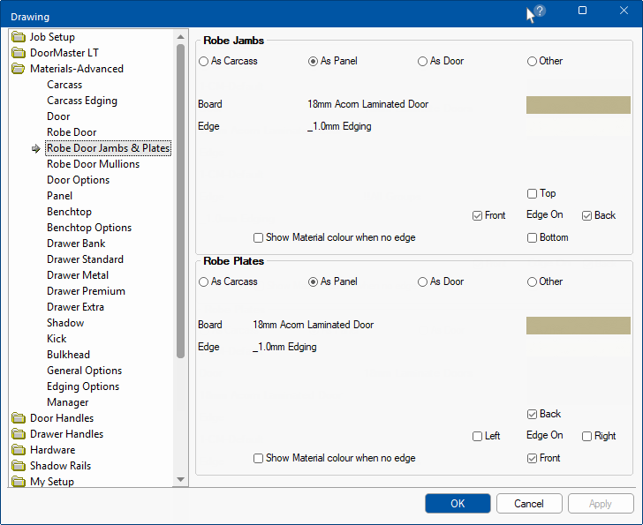Go to the Door materials page
Viewport: 643px width, 525px height.
coord(58,116)
